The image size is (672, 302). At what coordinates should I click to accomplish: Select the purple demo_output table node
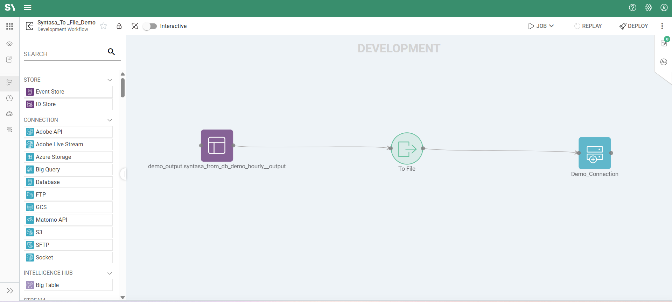point(217,146)
